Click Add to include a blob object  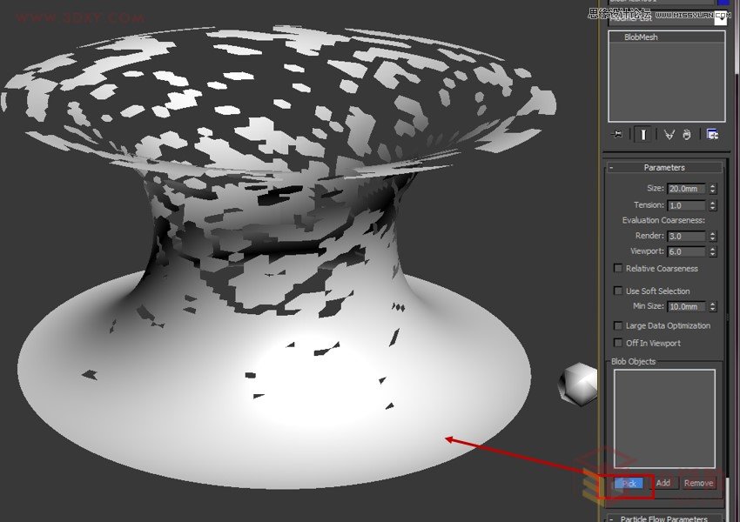pos(664,482)
